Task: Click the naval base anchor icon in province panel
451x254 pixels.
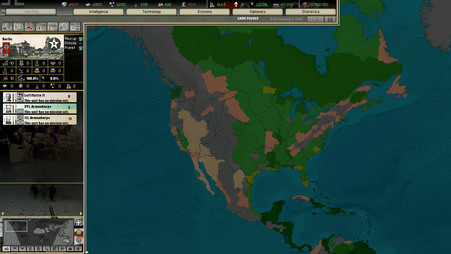Action: [22, 63]
